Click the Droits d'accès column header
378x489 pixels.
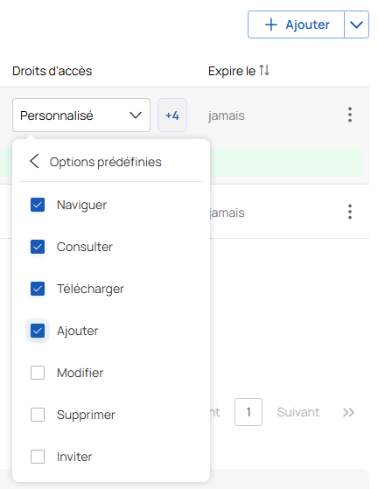click(52, 71)
